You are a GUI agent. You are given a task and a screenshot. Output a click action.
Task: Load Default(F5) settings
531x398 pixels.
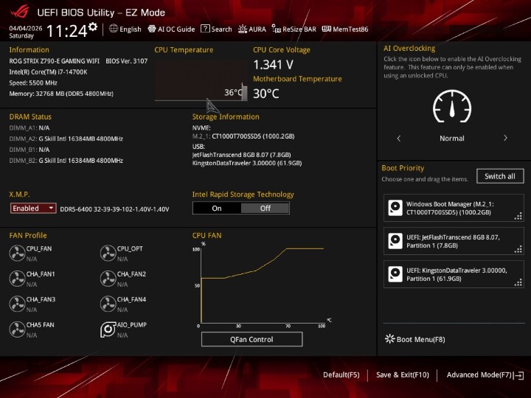click(x=341, y=374)
